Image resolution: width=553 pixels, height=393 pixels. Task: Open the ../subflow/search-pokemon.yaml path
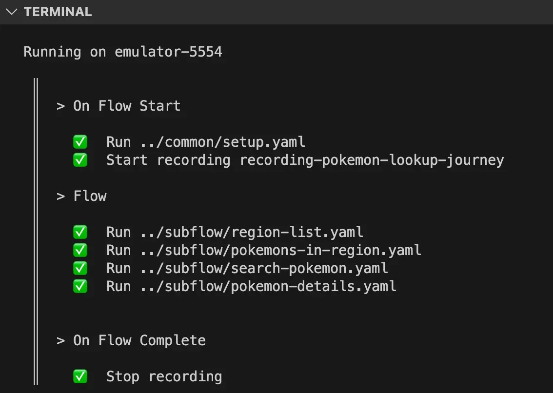pyautogui.click(x=264, y=268)
